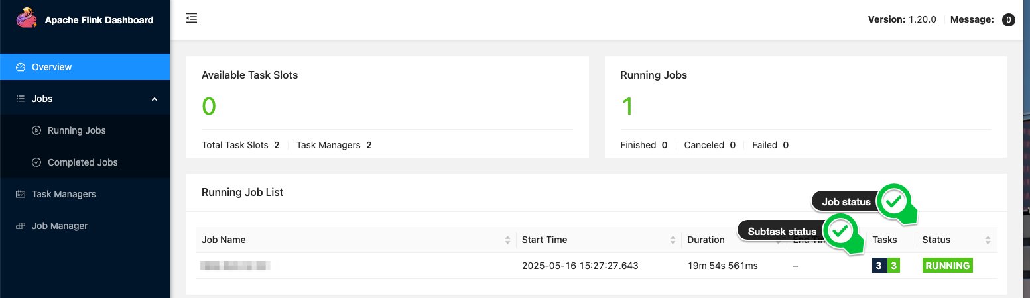This screenshot has width=1030, height=298.
Task: Click the Overview dashboard icon
Action: 21,67
